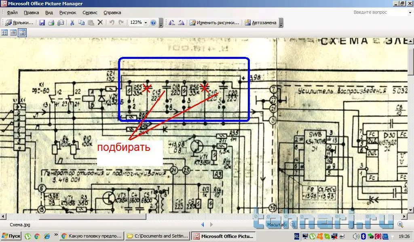Image resolution: width=414 pixels, height=242 pixels.
Task: Click the Bluetooth tray icon
Action: coord(363,236)
